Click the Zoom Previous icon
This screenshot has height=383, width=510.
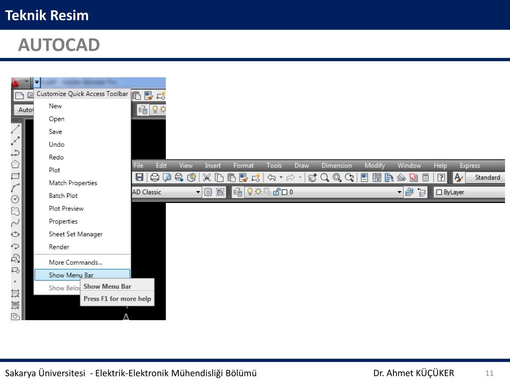pyautogui.click(x=349, y=177)
